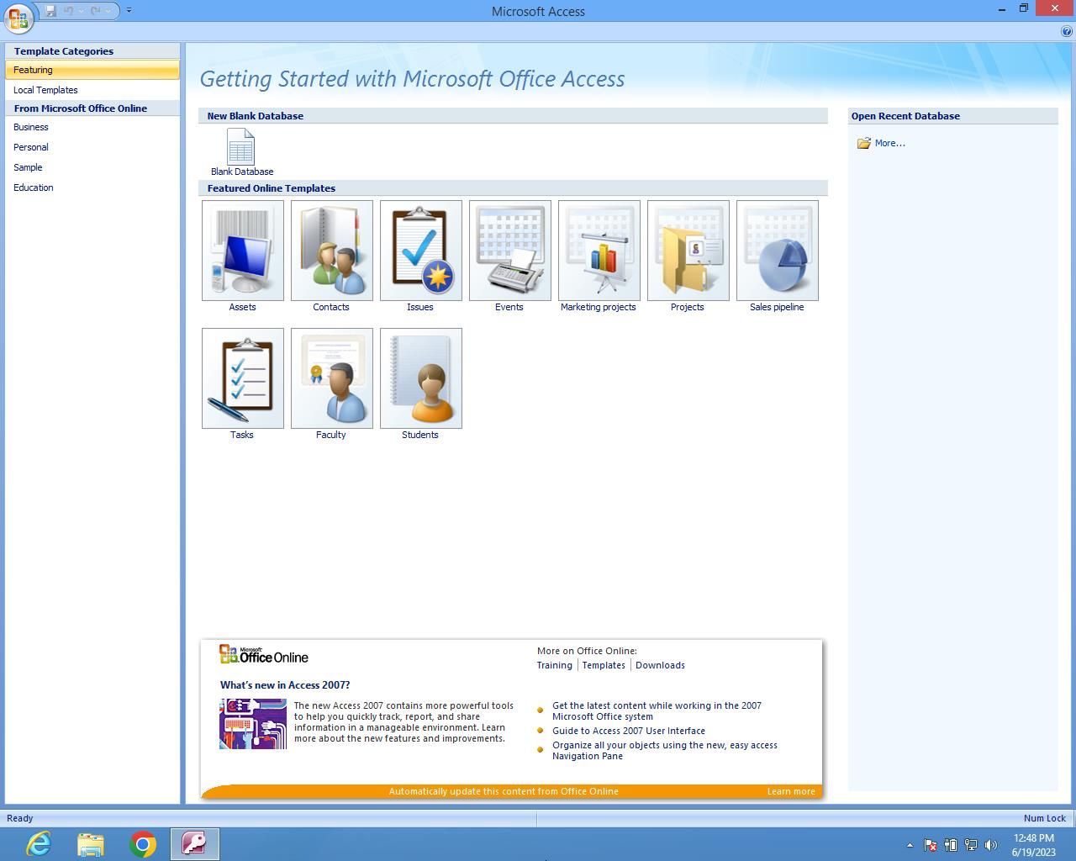Open Microsoft Office Access Help icon

tap(1067, 31)
